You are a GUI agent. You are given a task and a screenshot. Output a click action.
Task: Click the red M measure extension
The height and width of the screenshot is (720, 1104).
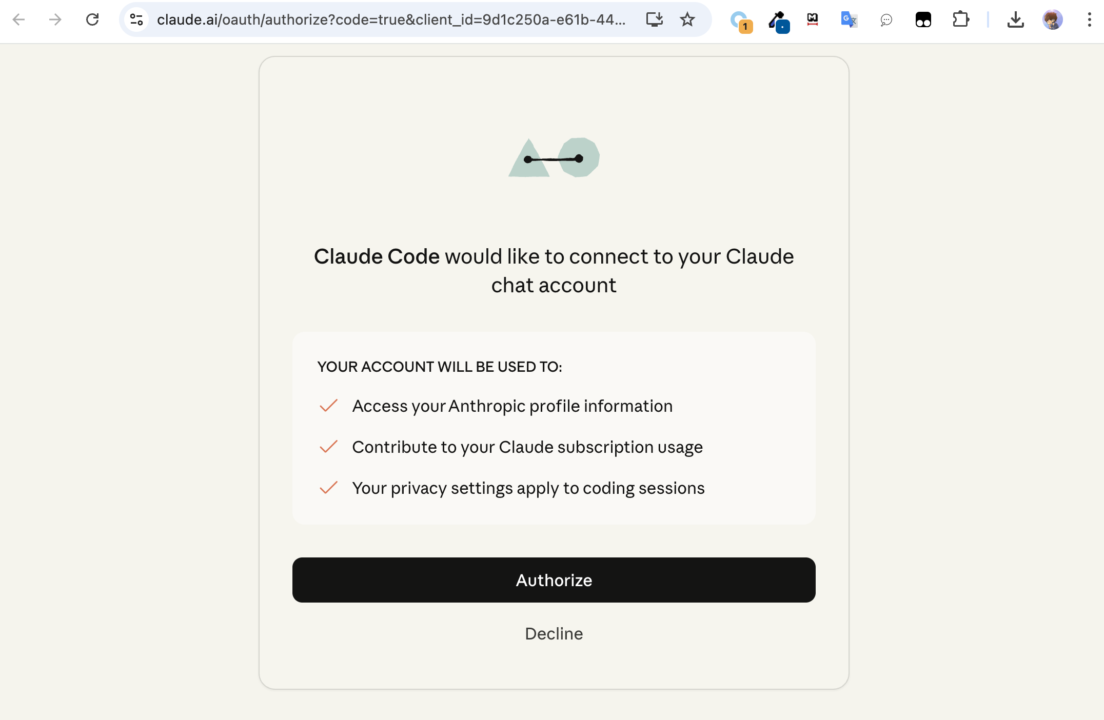click(813, 19)
